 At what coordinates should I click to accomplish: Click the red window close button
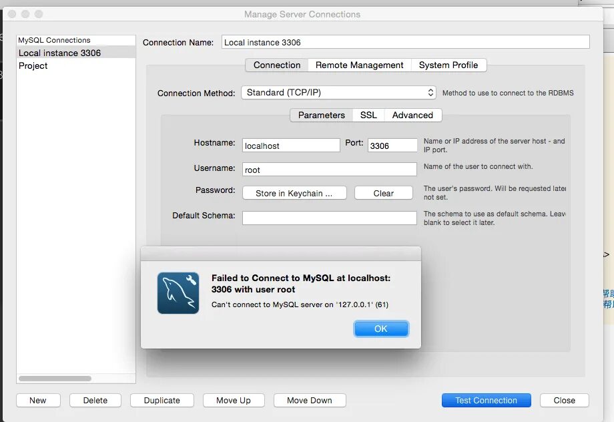pos(12,14)
